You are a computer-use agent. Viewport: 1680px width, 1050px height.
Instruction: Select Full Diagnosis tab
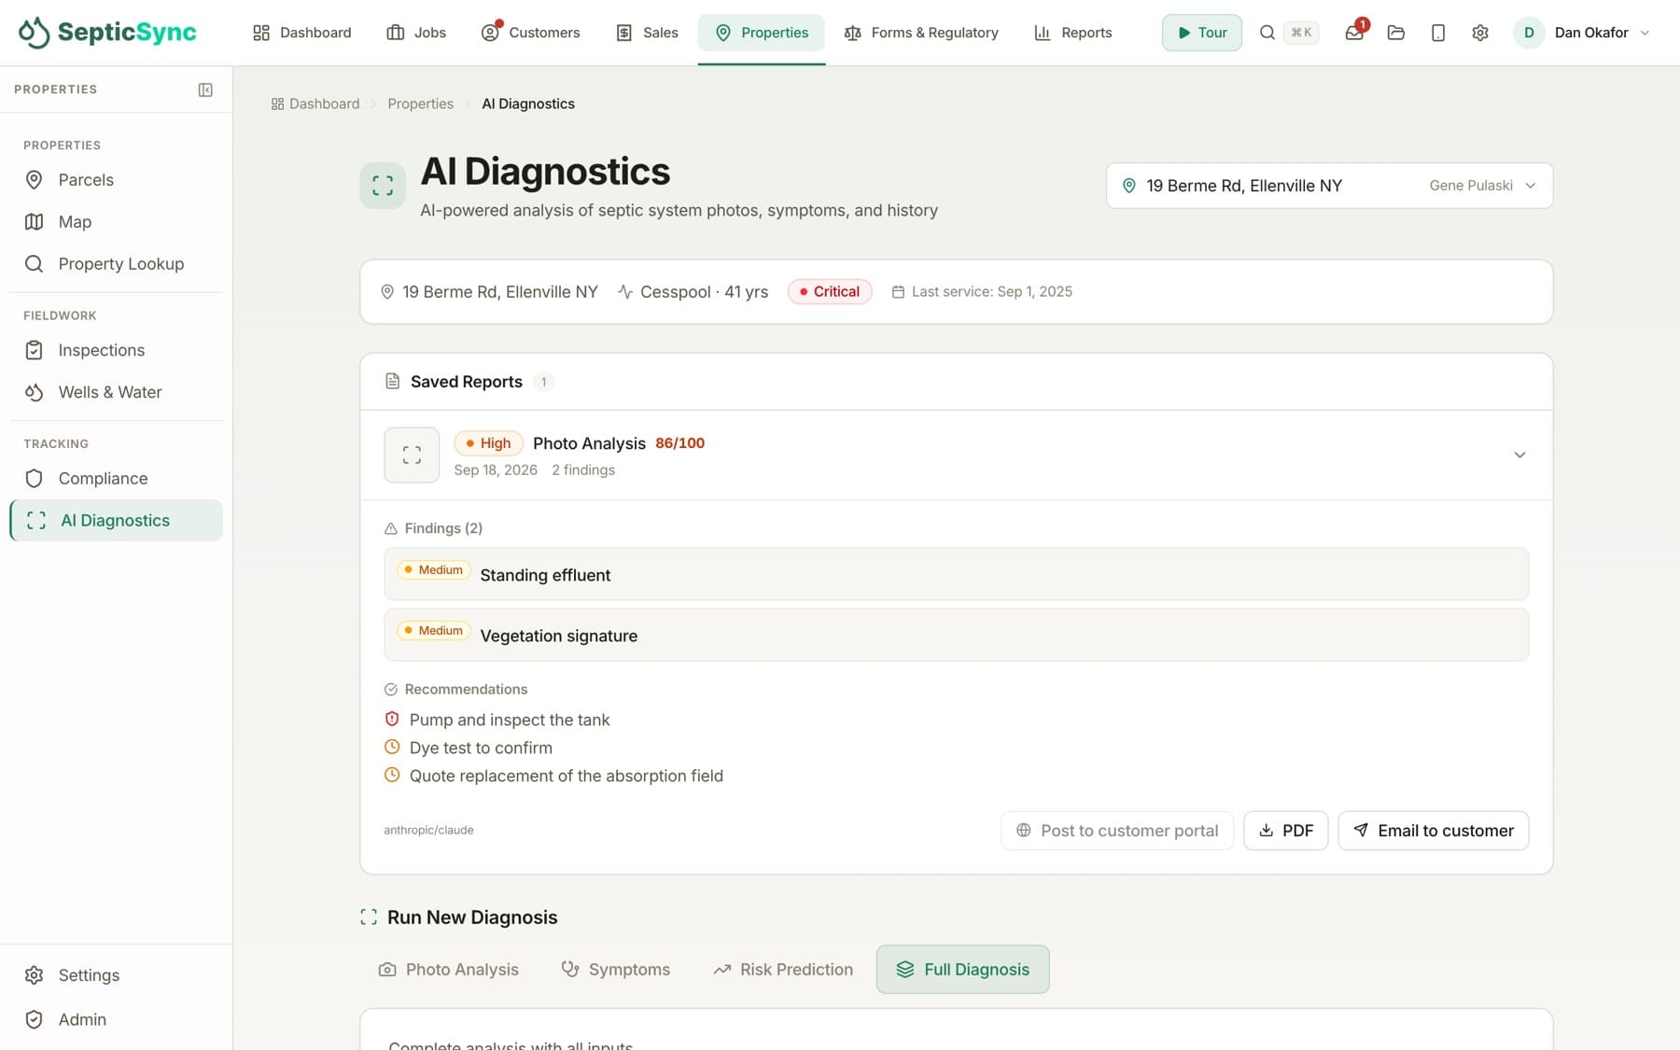[x=962, y=970]
